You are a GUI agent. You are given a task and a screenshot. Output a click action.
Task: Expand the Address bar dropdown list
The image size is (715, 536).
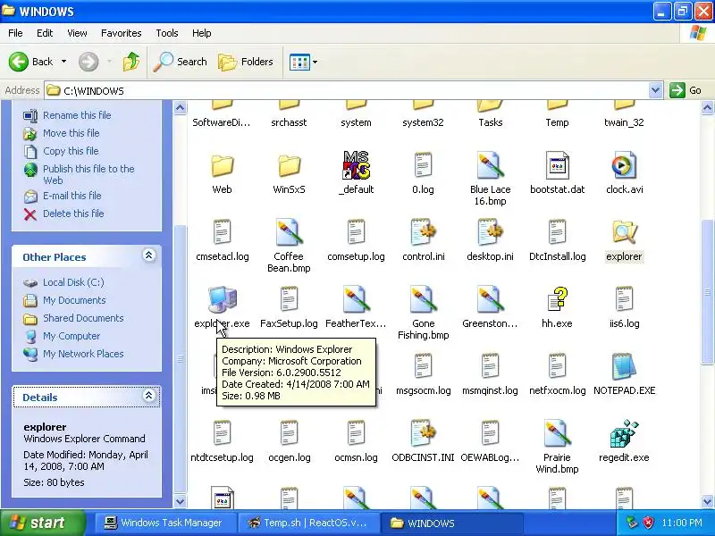(x=655, y=90)
